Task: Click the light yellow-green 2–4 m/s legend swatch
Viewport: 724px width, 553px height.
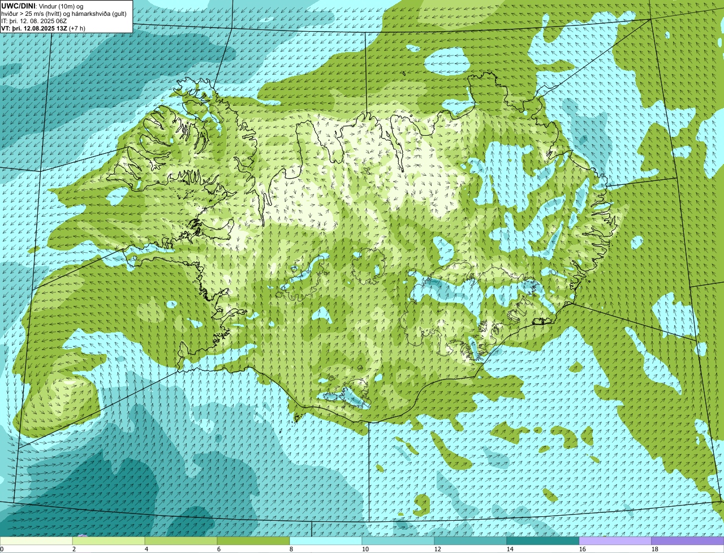Action: tap(109, 541)
